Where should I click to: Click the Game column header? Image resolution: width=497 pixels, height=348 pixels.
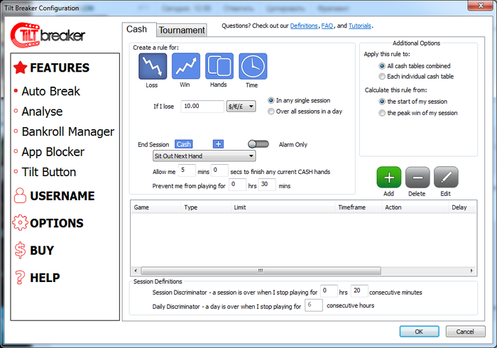pos(155,207)
